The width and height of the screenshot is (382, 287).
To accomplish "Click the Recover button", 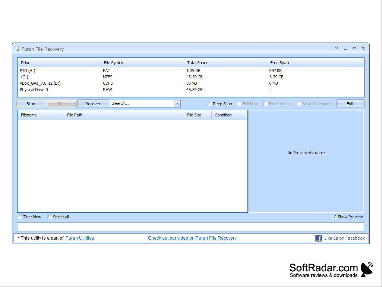I will pos(93,104).
